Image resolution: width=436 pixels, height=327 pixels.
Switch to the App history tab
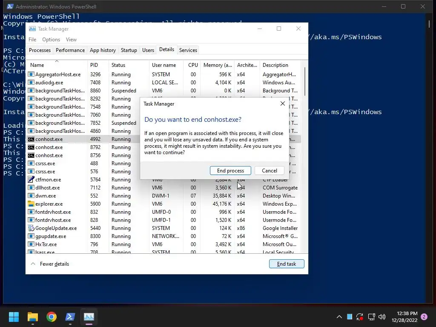click(x=103, y=50)
